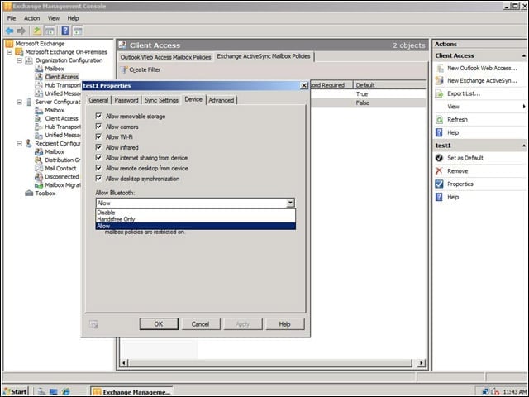Select Handsfree Only Bluetooth option
The height and width of the screenshot is (397, 529).
[196, 219]
